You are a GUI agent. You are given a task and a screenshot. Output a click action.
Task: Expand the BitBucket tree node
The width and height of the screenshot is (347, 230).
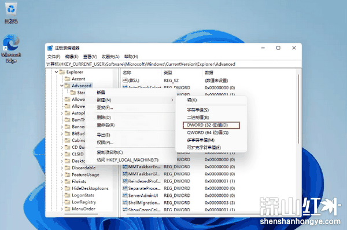click(x=62, y=134)
